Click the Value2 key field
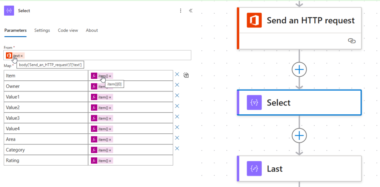Viewport: 380px width, 187px height. click(x=46, y=107)
